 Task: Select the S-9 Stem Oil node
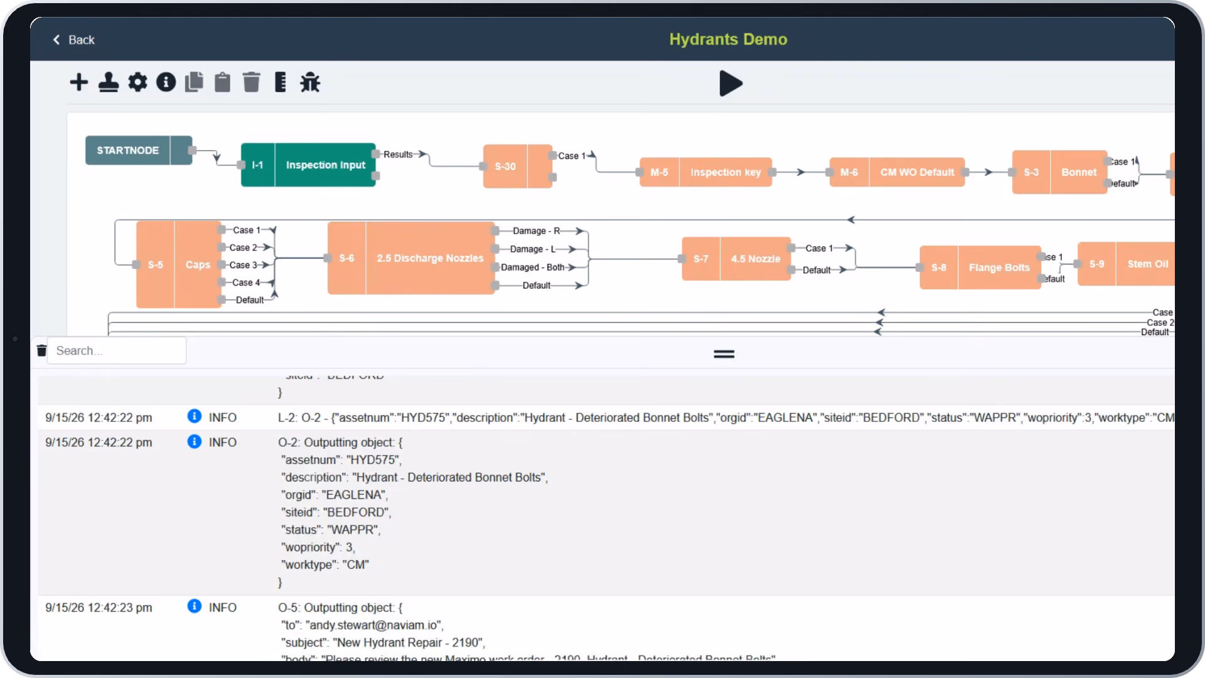[1126, 264]
